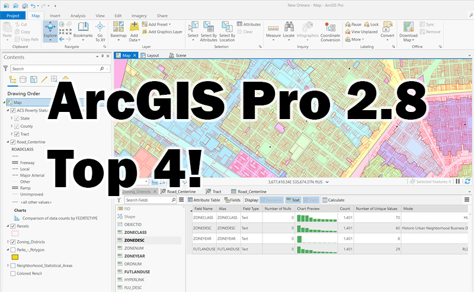Toggle the State layer checkbox
The width and height of the screenshot is (474, 292).
(17, 118)
